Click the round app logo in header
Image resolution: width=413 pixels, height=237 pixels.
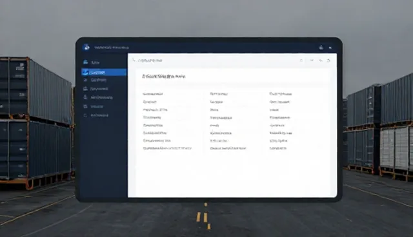[86, 47]
